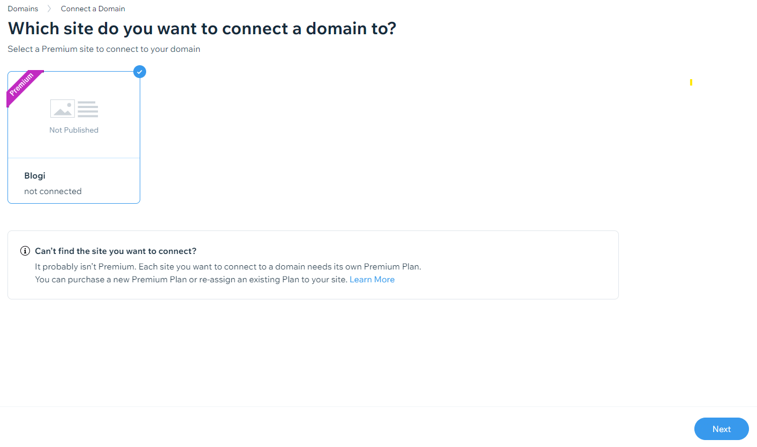Click the empty area below Blogi's status
This screenshot has width=757, height=447.
coord(74,199)
